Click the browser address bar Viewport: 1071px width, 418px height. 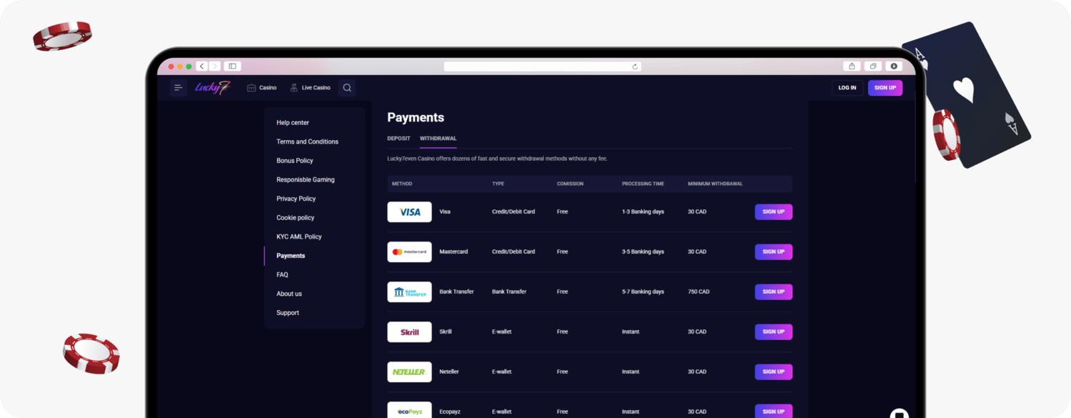(543, 66)
